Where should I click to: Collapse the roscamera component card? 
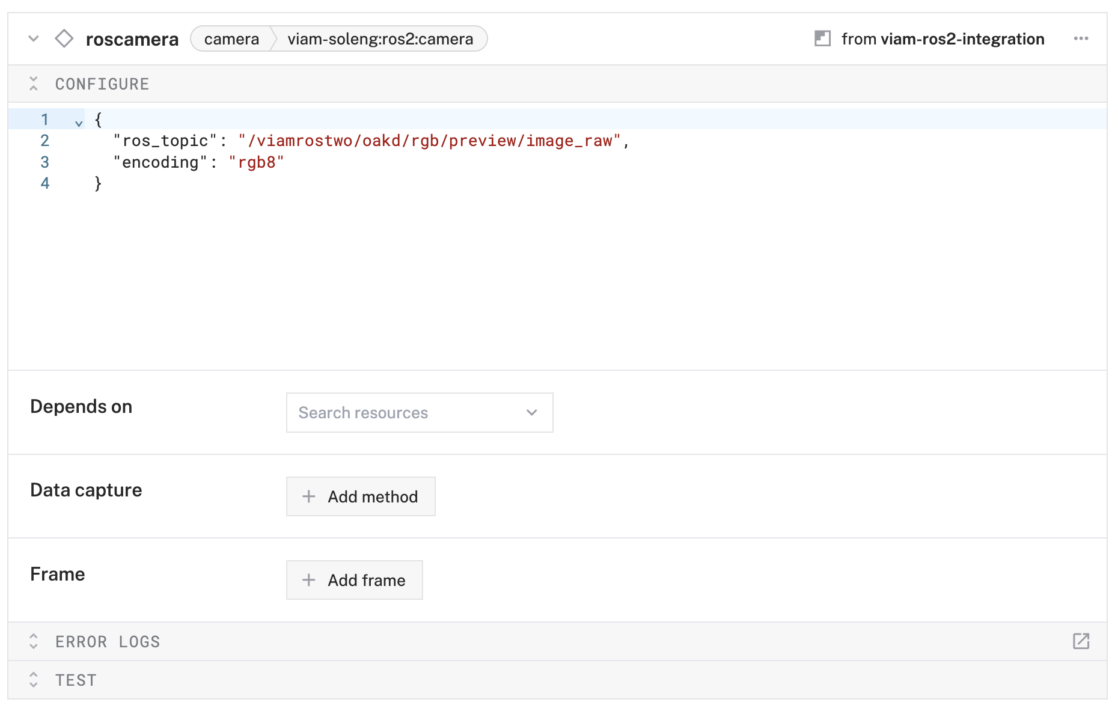34,39
